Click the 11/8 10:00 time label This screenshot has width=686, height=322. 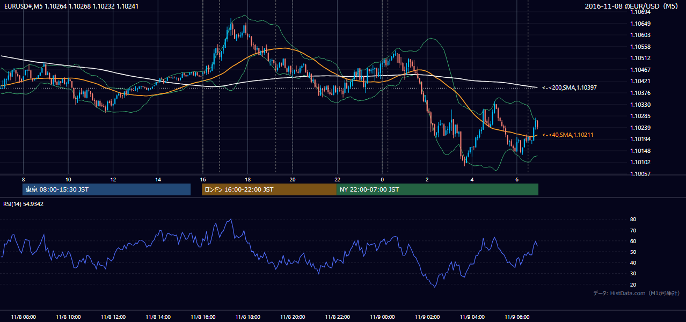(x=68, y=317)
